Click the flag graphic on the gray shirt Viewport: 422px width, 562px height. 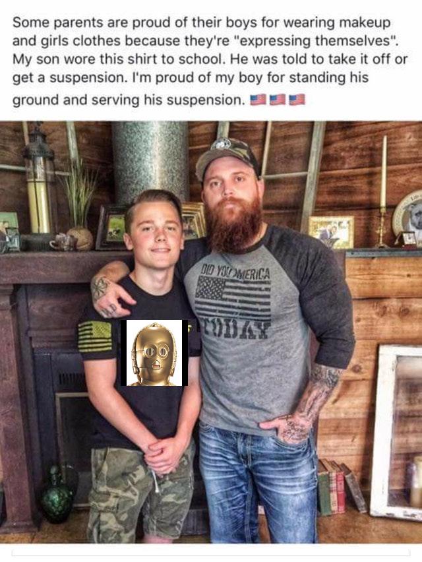(233, 298)
